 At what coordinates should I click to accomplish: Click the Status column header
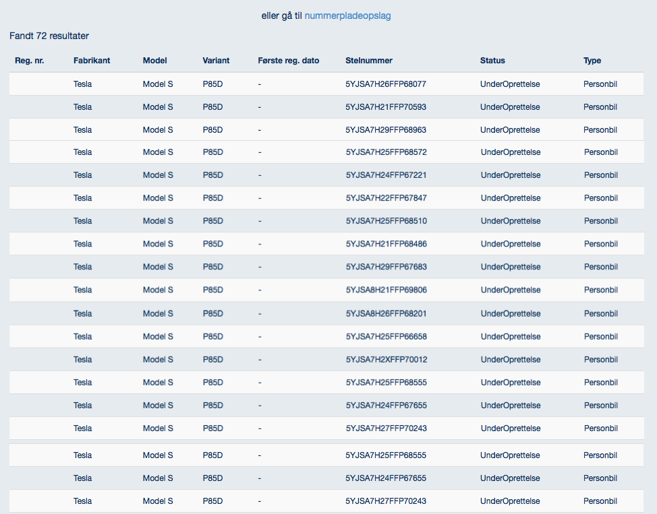pyautogui.click(x=492, y=61)
